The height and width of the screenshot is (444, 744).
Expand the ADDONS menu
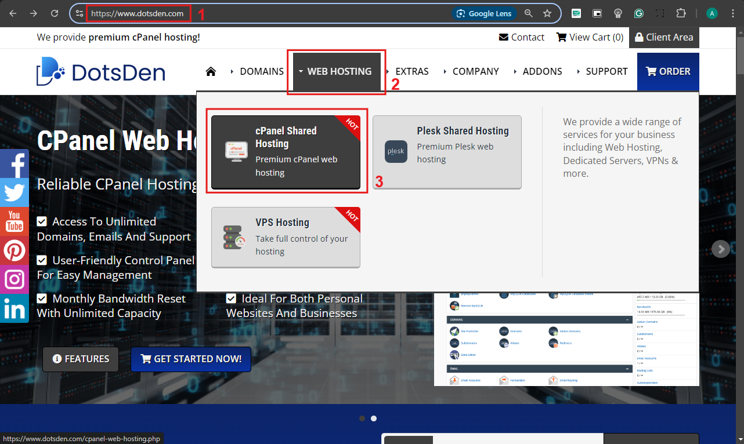[x=537, y=71]
